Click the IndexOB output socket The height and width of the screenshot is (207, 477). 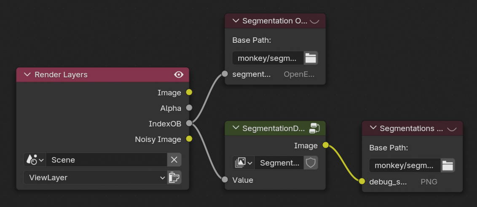tap(189, 123)
